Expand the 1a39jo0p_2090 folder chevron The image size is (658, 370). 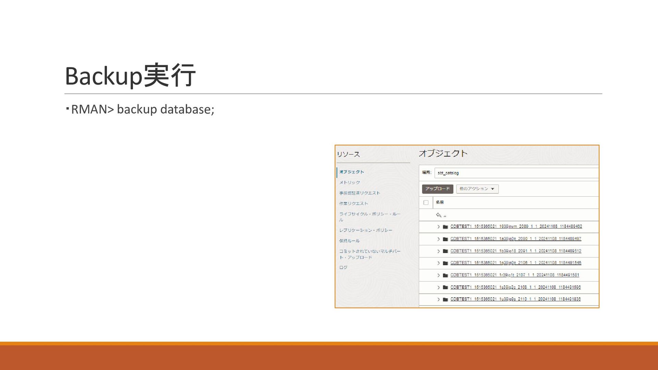(438, 239)
